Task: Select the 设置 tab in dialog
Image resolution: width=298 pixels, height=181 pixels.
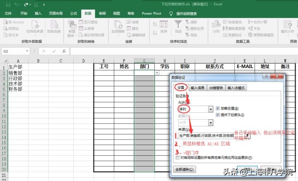Action: 181,87
